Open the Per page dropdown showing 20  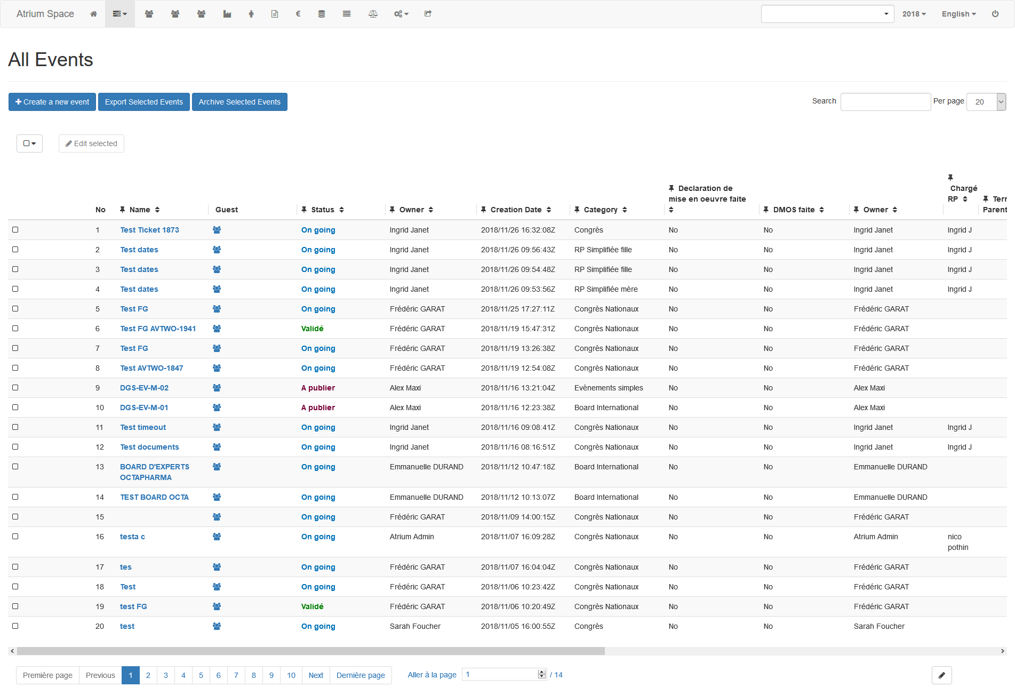pos(986,102)
